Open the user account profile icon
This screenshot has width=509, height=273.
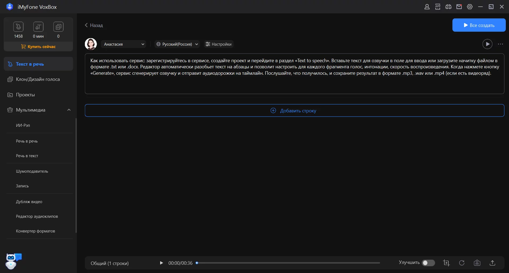(427, 7)
